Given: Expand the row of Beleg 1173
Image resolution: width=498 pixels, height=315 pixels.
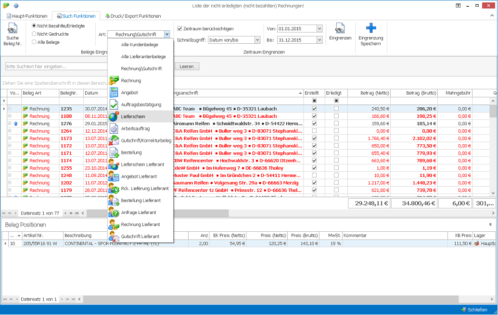Looking at the screenshot, I should point(10,138).
